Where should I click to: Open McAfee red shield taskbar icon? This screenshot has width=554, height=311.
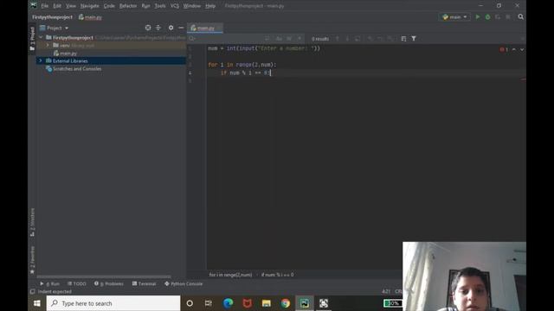tap(248, 303)
